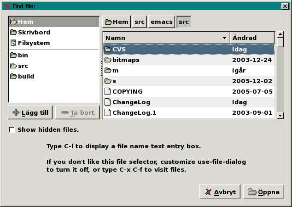
Task: Open the selection with the Öppna button
Action: click(264, 192)
